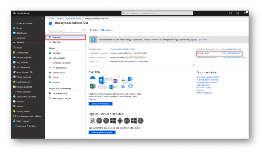Collapse the app registration blade menu
The width and height of the screenshot is (262, 157).
click(84, 29)
